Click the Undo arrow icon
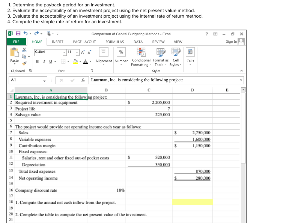The image size is (283, 223). point(26,33)
